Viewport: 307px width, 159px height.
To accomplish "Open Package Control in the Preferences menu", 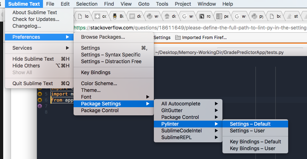I will tap(114, 110).
